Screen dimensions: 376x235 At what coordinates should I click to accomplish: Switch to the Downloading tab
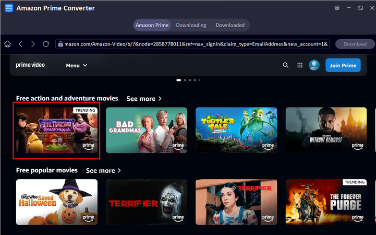(x=191, y=25)
